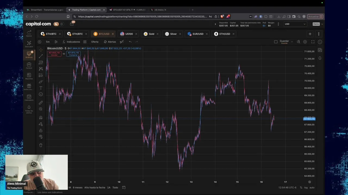Screen dimensions: 348x195
Task: Toggle lock all drawings
Action: point(41,130)
